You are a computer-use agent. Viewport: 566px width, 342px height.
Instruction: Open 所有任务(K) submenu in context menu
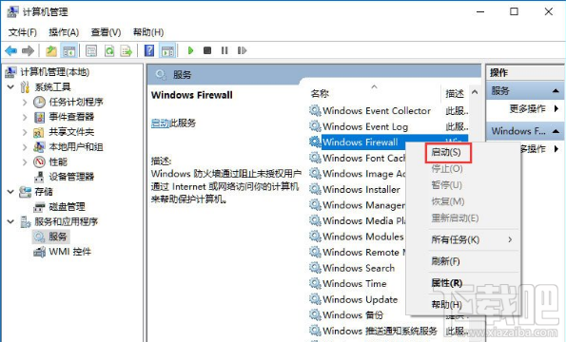(x=456, y=239)
